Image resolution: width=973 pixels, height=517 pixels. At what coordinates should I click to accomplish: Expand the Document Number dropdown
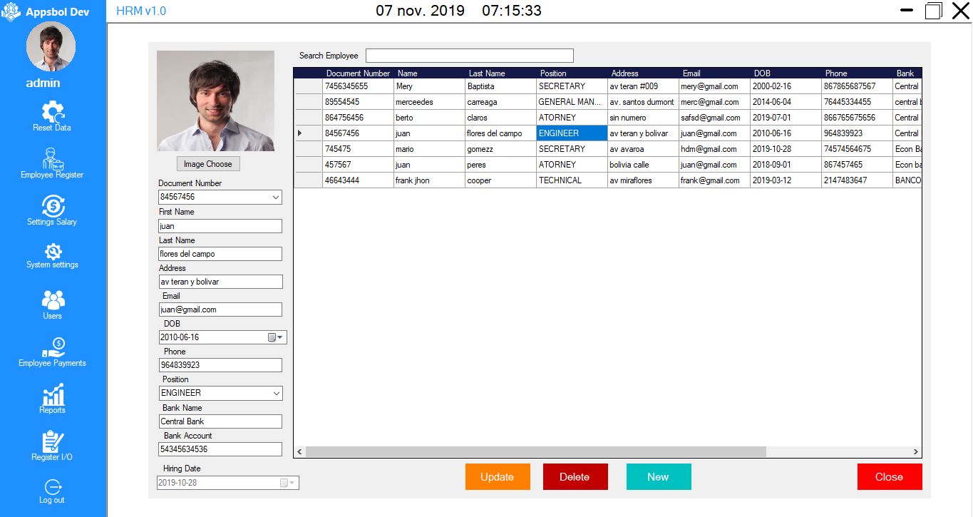[276, 197]
